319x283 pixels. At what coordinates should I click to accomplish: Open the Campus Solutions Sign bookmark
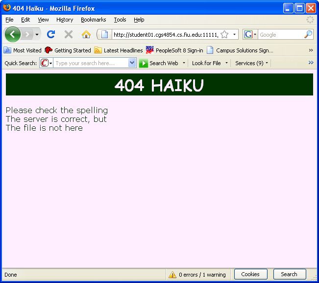click(x=240, y=50)
